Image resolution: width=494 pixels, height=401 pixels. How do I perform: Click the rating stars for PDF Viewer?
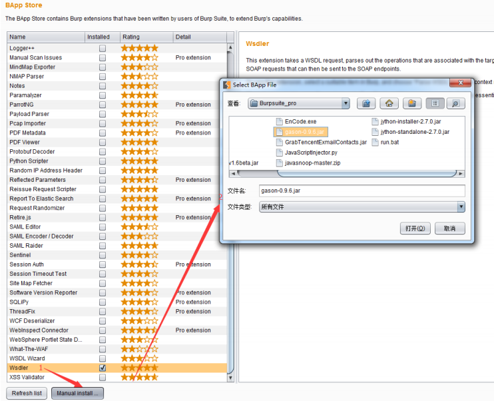[x=140, y=142]
